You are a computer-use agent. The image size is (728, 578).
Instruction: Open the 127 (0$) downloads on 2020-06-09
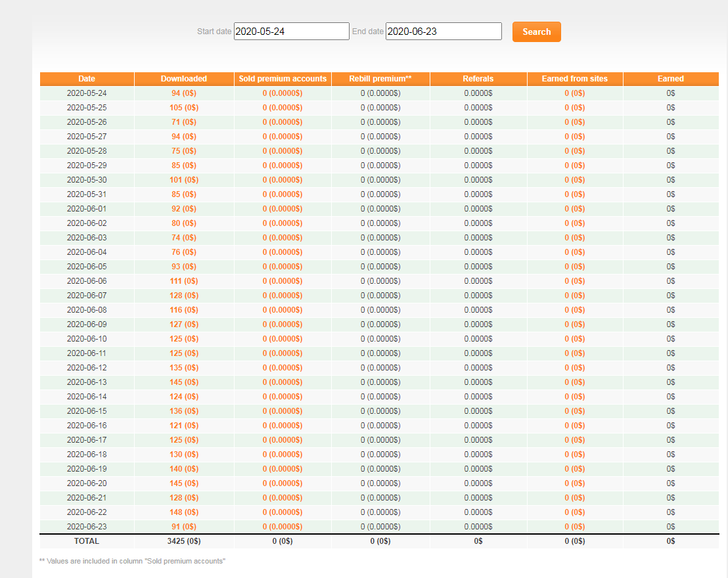click(184, 324)
